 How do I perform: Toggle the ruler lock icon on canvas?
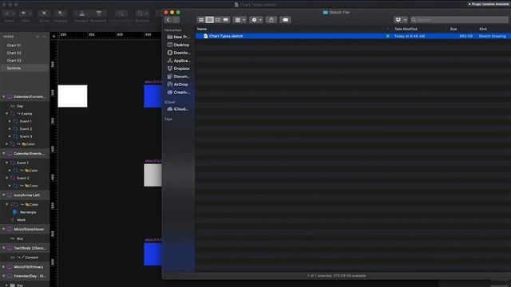tap(53, 36)
